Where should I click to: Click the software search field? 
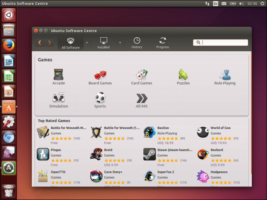click(221, 43)
